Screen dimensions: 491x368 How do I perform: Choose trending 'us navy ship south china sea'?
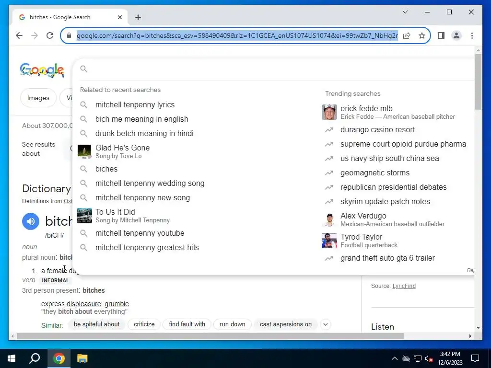pyautogui.click(x=389, y=158)
